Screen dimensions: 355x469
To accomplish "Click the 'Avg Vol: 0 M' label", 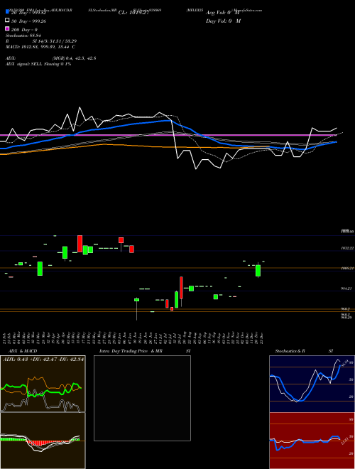I will tap(222, 13).
